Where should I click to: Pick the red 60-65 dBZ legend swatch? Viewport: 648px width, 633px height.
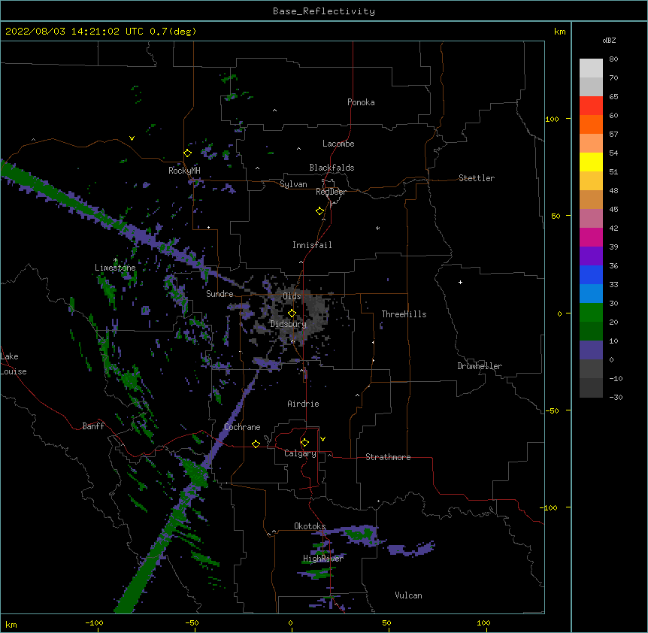pyautogui.click(x=591, y=105)
